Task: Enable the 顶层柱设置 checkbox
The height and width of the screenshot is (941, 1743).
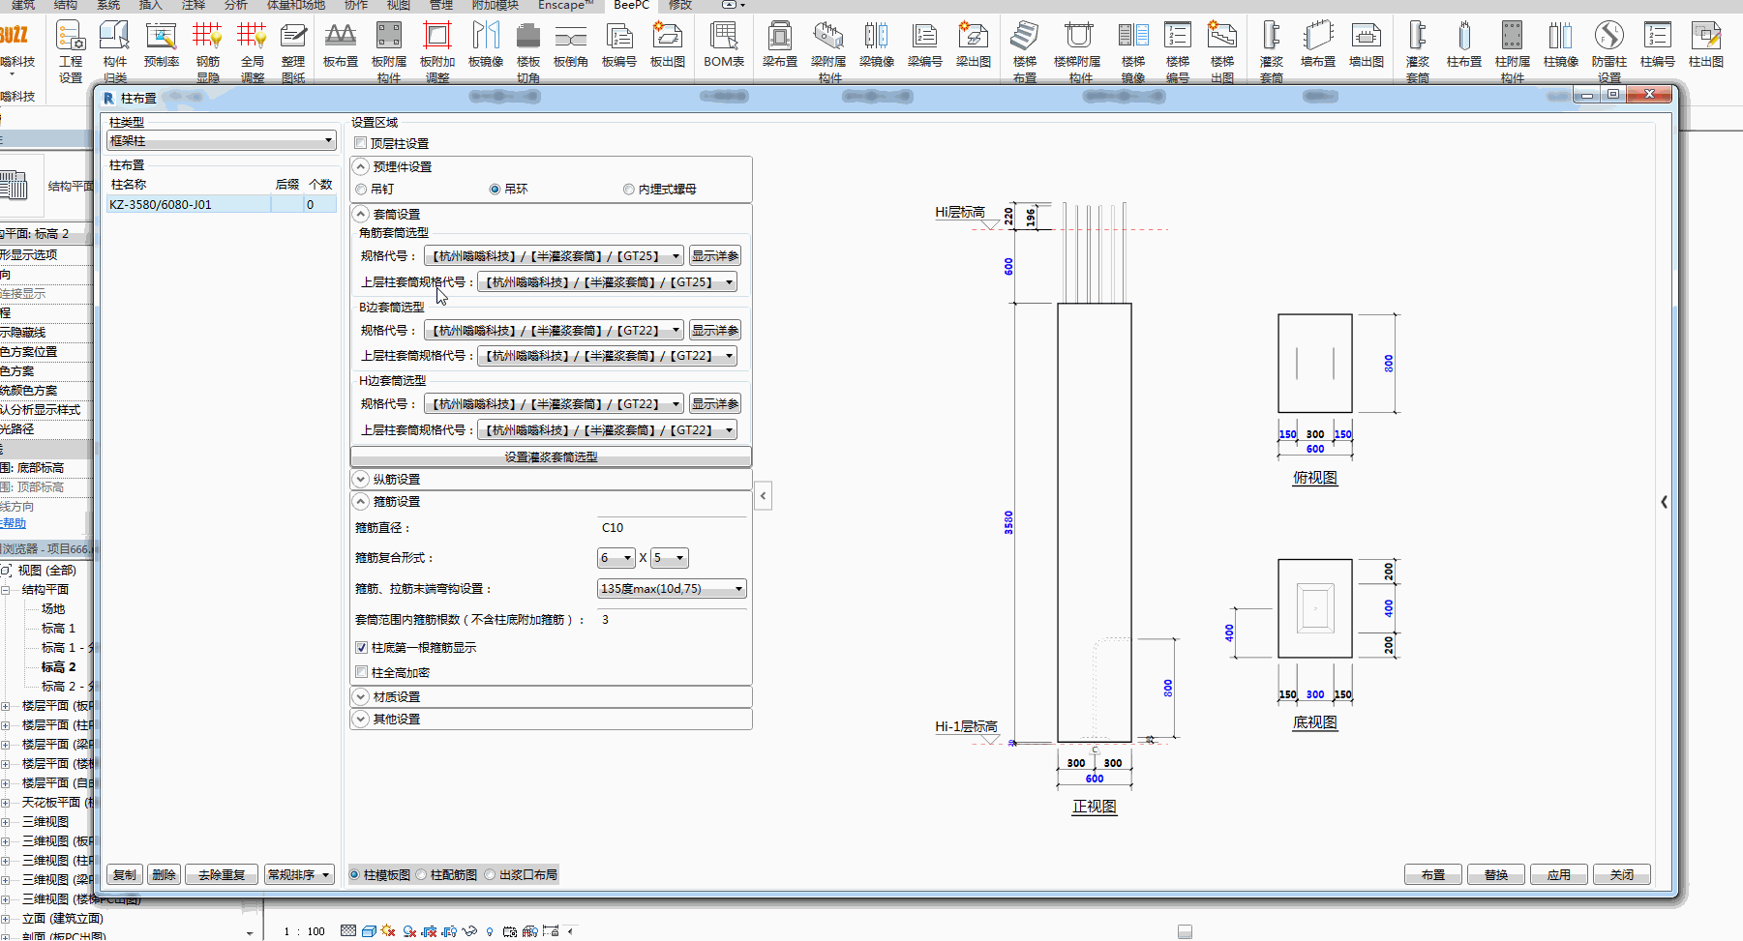Action: 361,143
